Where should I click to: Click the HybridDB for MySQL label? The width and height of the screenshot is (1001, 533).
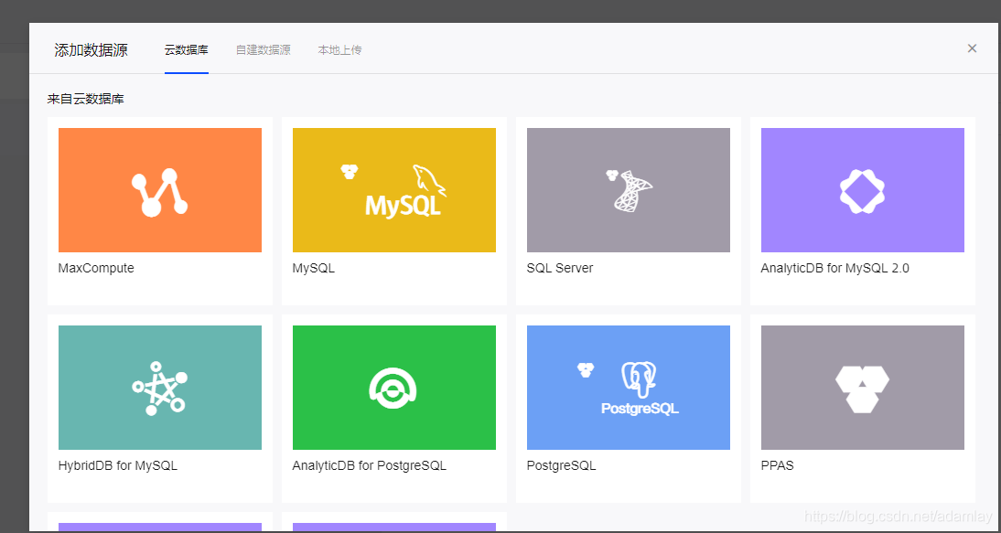coord(118,466)
